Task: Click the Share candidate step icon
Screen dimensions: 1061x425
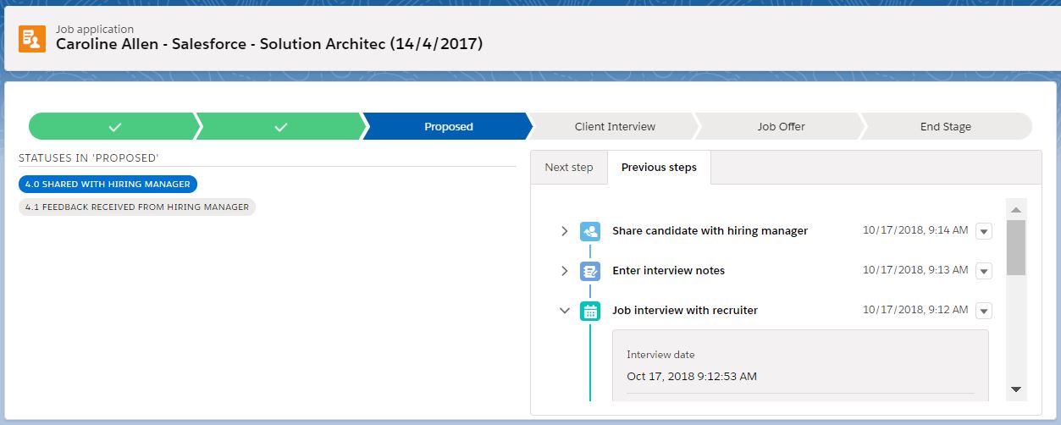Action: click(x=590, y=231)
